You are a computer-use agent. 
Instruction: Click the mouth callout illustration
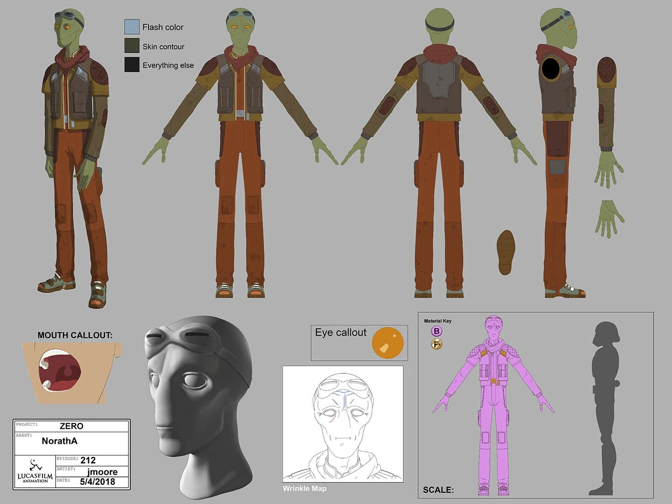pyautogui.click(x=71, y=372)
